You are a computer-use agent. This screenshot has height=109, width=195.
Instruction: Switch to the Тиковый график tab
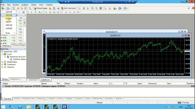[19, 45]
